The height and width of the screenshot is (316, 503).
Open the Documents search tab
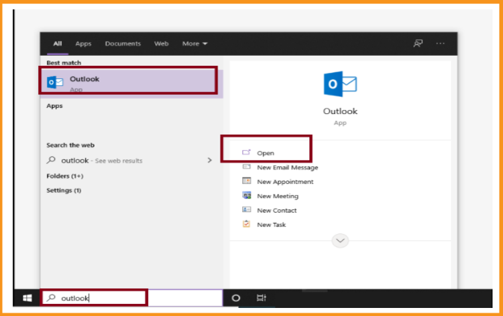[x=123, y=44]
